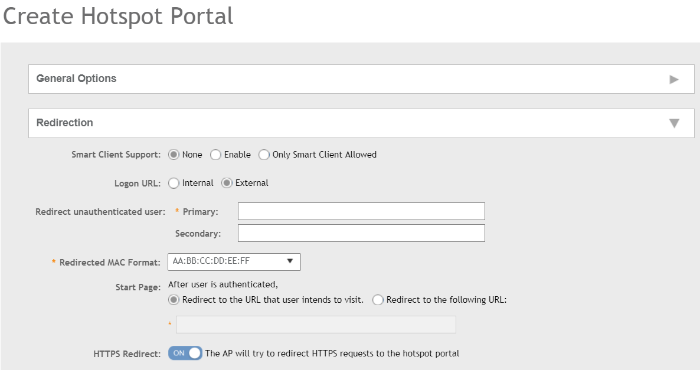
Task: Open Redirected MAC Format dropdown
Action: point(234,261)
